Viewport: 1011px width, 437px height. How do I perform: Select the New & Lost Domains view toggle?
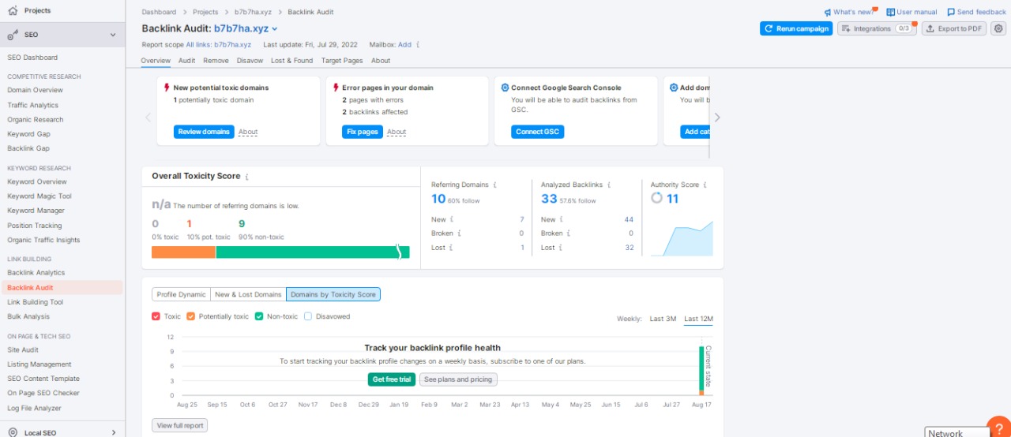click(248, 294)
